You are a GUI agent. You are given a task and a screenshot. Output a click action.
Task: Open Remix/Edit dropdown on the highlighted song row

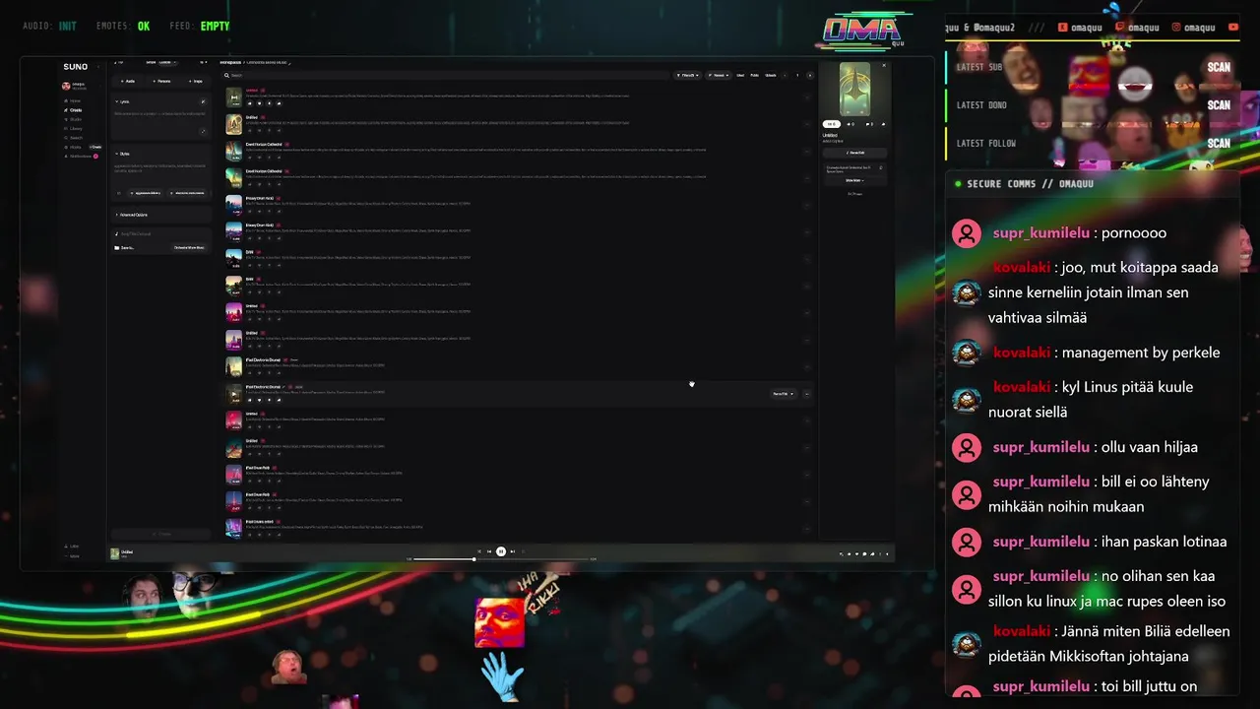click(784, 394)
